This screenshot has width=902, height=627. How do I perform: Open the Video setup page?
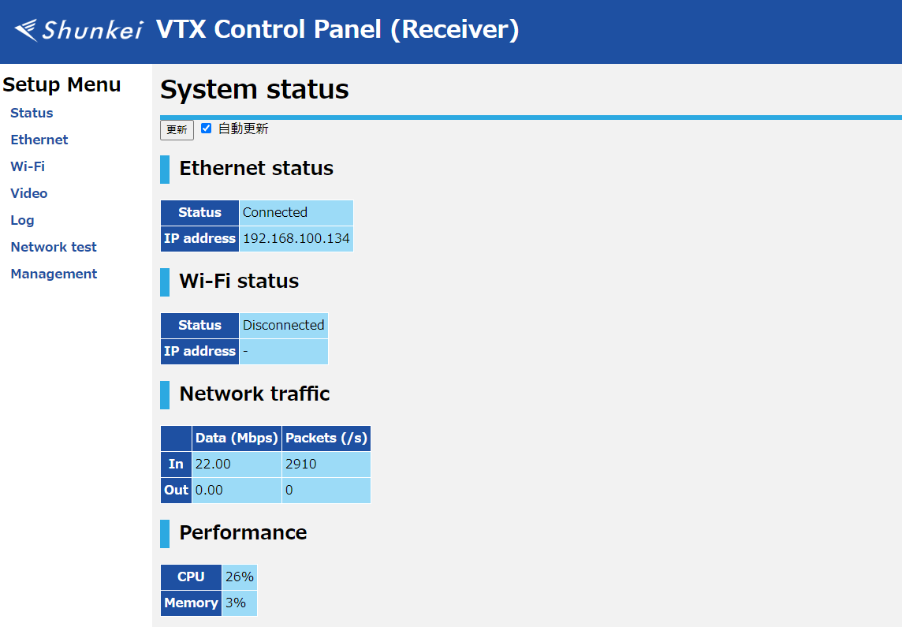pos(29,193)
